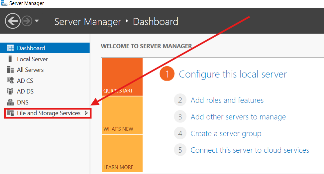This screenshot has width=324, height=174.
Task: Click the Local Server tower icon
Action: [10, 59]
